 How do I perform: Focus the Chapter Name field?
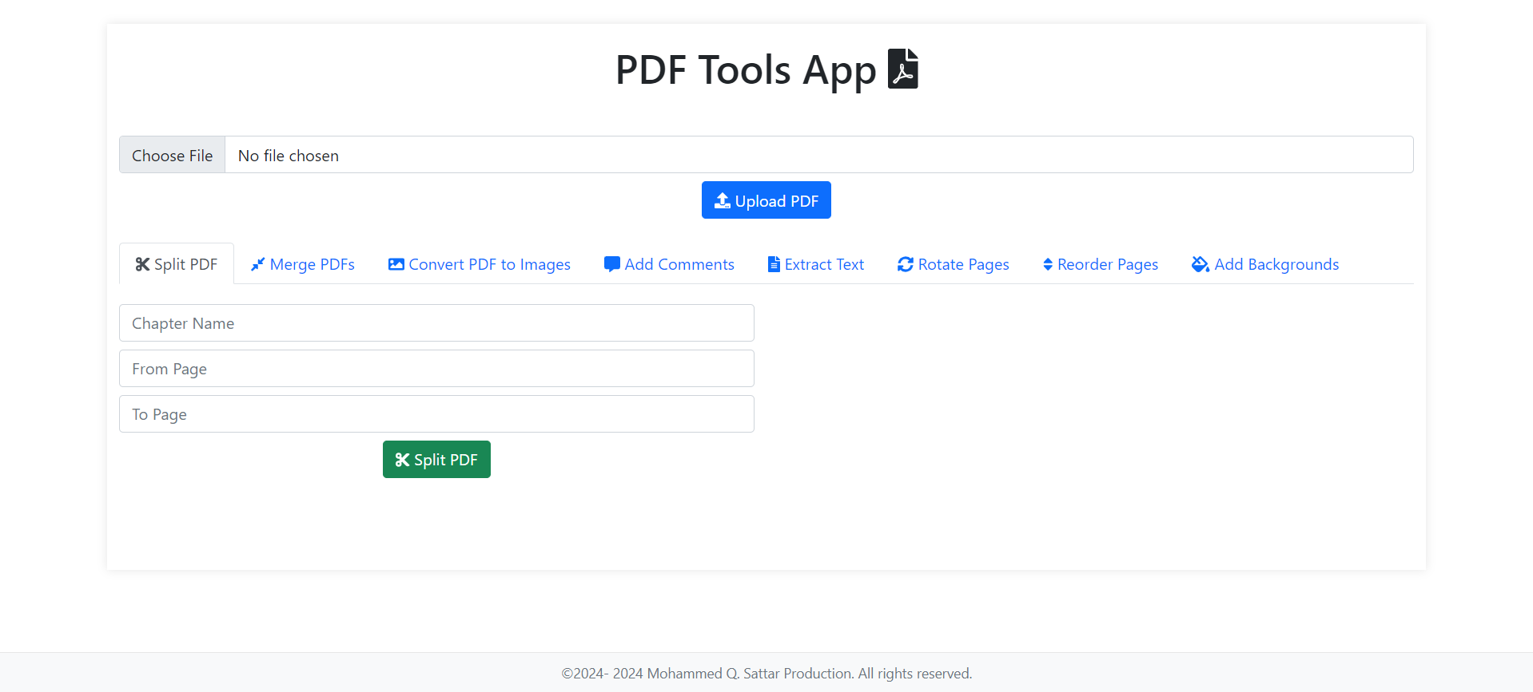[436, 322]
